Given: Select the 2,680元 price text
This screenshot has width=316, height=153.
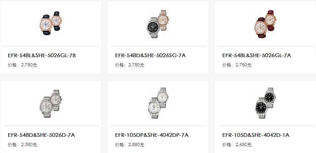Looking at the screenshot, I should tap(244, 144).
